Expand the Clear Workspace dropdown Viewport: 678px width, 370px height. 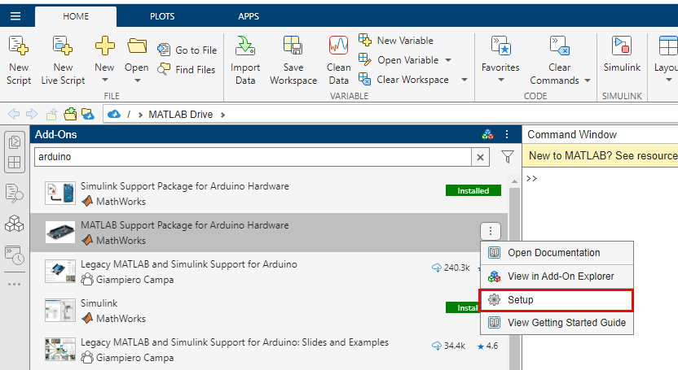click(x=464, y=80)
